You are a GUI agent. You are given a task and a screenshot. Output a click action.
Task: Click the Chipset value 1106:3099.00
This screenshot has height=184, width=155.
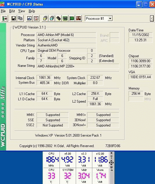click(140, 61)
